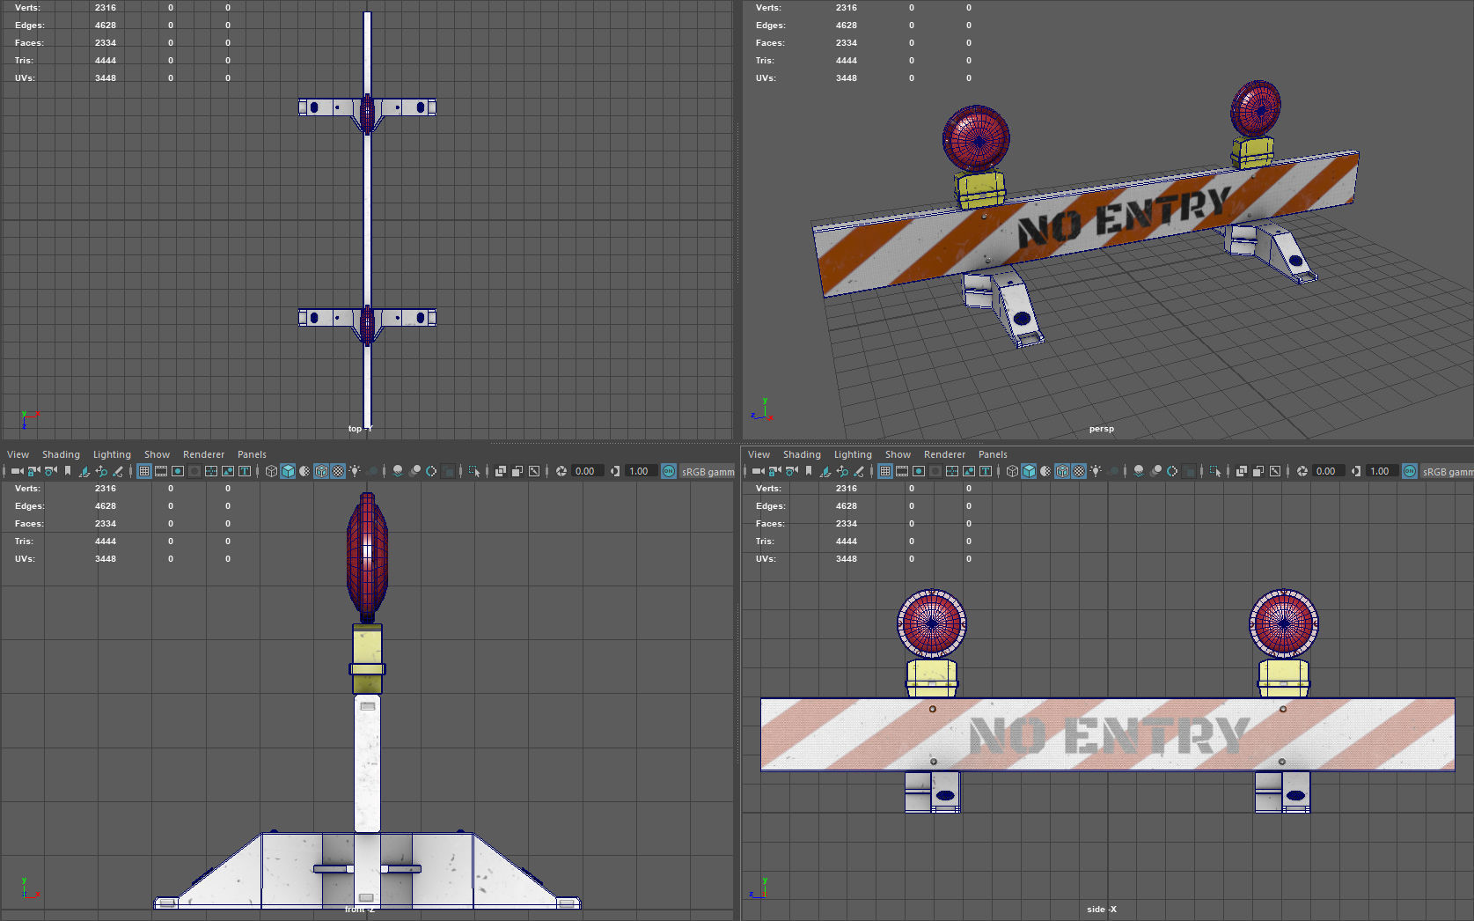1474x921 pixels.
Task: Click Select Camera icon in side panel
Action: click(x=758, y=471)
